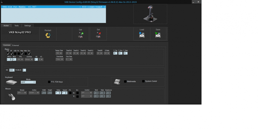The width and height of the screenshot is (258, 129).
Task: Open the Tempo Time dropdown
Action: (59, 53)
